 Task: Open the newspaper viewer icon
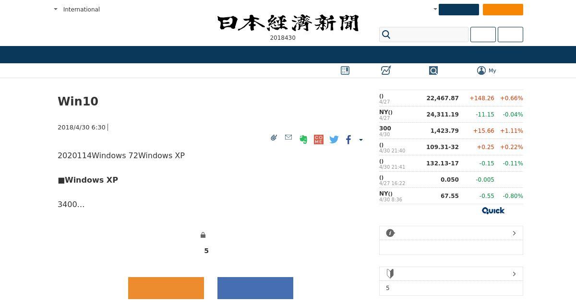[x=345, y=70]
